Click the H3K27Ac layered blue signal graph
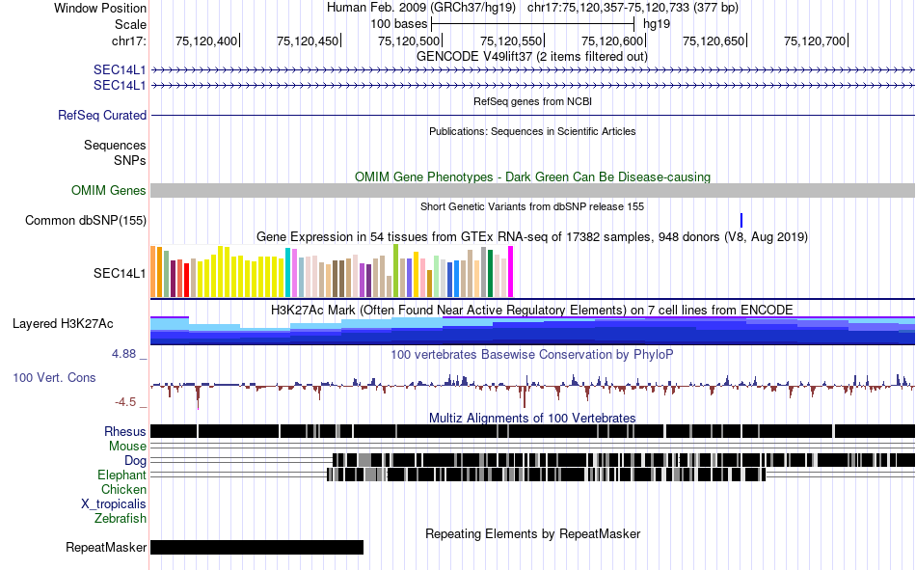 point(532,330)
